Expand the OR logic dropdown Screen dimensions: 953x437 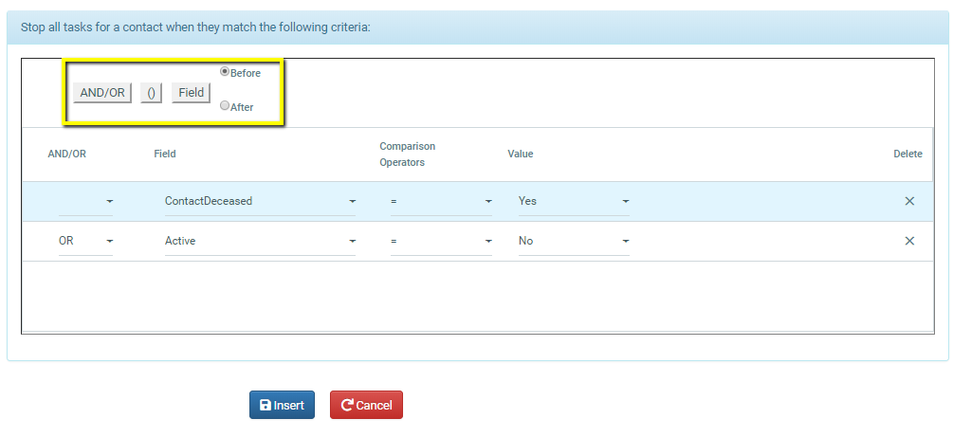(85, 241)
